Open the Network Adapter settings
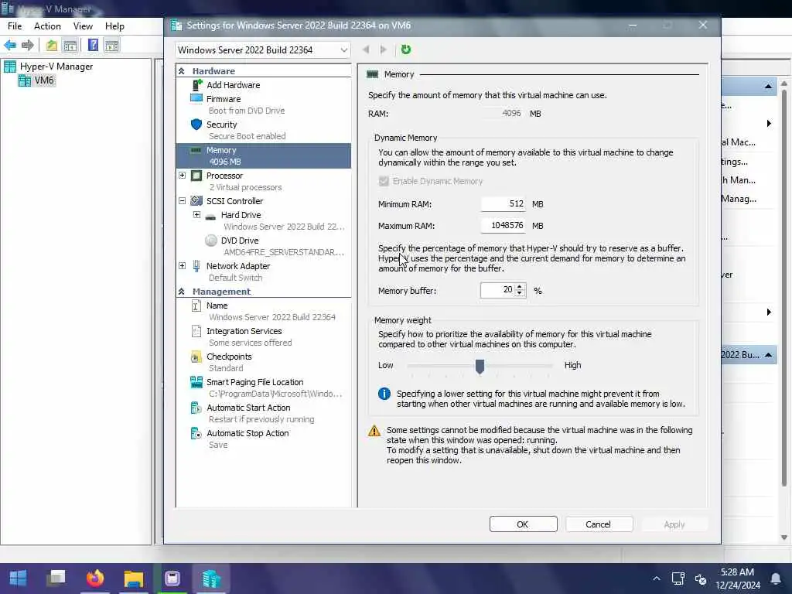Viewport: 792px width, 594px height. tap(238, 266)
